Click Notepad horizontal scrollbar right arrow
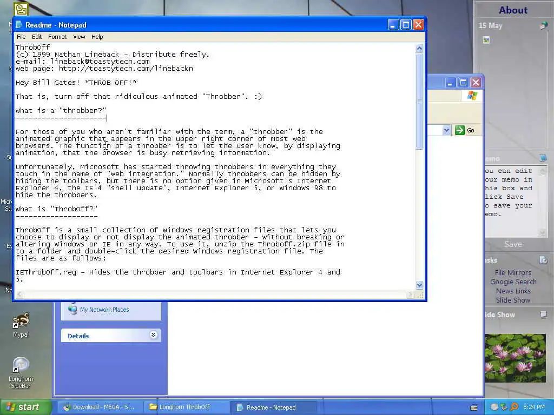The image size is (554, 415). pyautogui.click(x=410, y=294)
